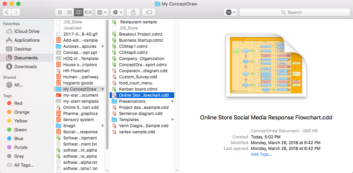Select CDMap1.cdmz file
The height and width of the screenshot is (173, 353).
[x=142, y=46]
